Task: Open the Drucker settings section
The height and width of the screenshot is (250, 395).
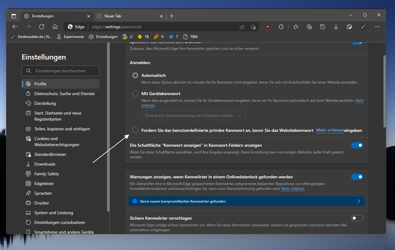Action: [61, 203]
